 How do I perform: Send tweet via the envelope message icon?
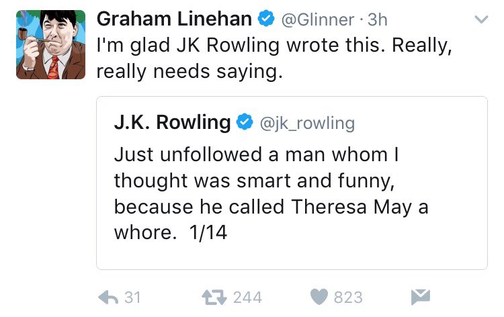click(x=421, y=297)
